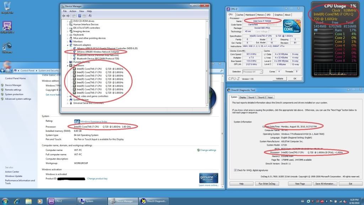Expand the Monitors node

pyautogui.click(x=67, y=42)
